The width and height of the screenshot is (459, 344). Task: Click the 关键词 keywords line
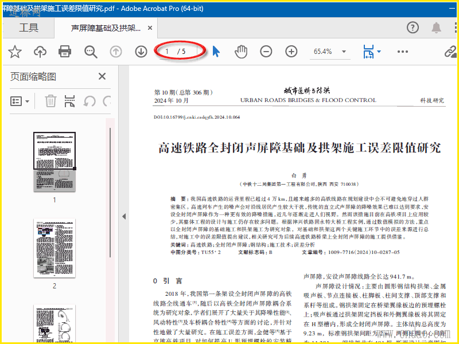(x=243, y=245)
